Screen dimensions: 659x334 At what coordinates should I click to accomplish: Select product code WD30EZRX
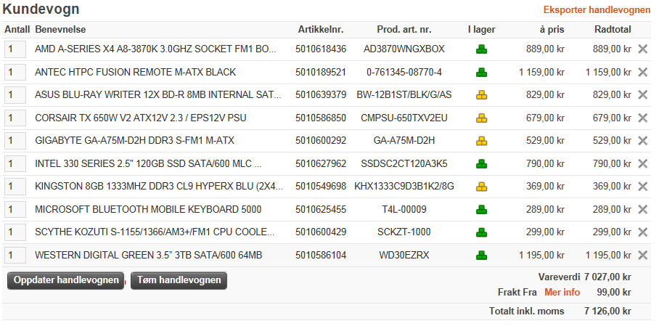404,255
